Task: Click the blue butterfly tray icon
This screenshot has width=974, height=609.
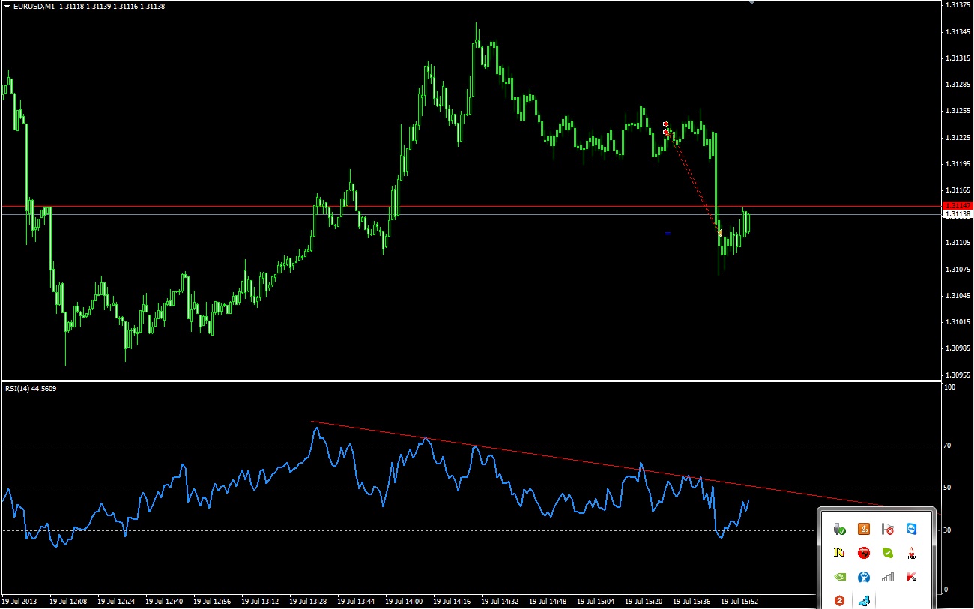Action: [864, 601]
